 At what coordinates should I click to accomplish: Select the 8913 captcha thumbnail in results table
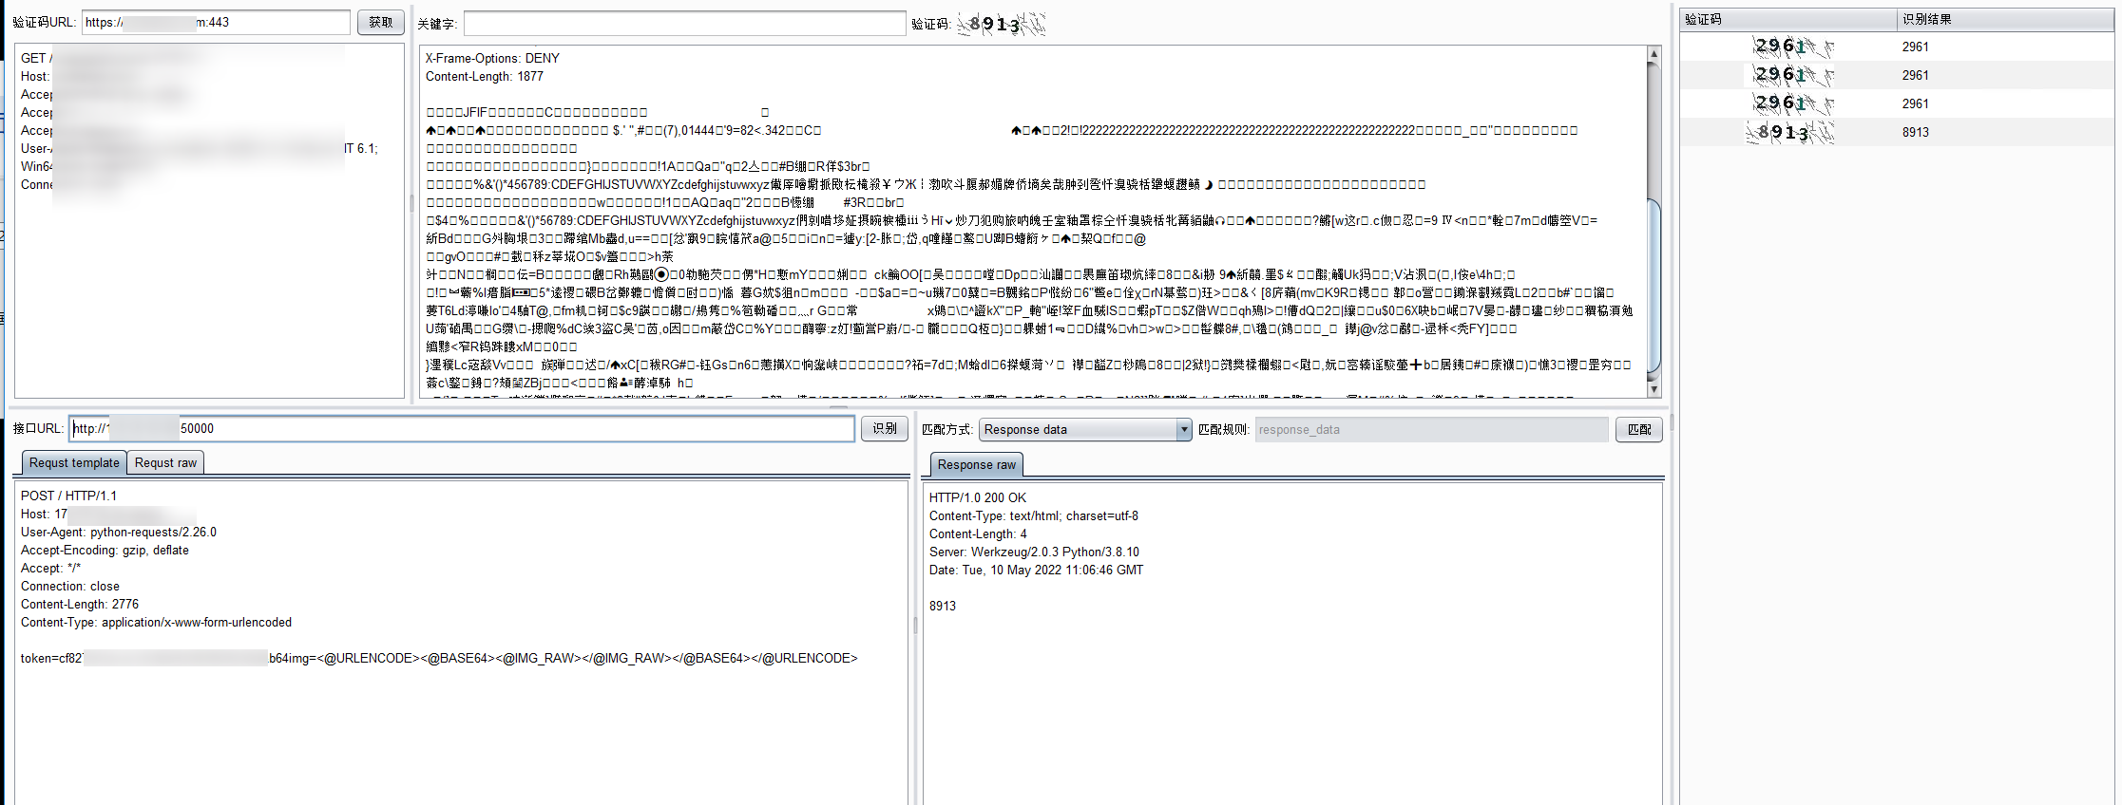tap(1790, 132)
